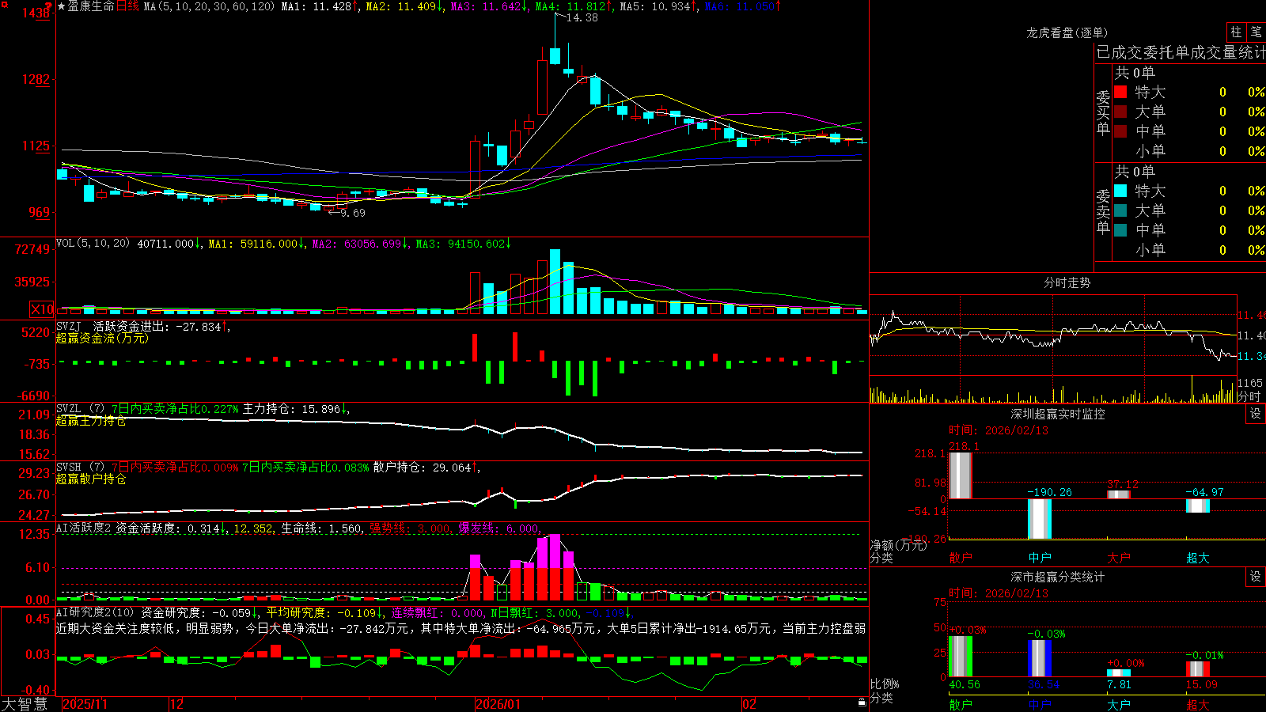Click the small red square icon at top-left corner
Screen dimensions: 1266x712
3,3
